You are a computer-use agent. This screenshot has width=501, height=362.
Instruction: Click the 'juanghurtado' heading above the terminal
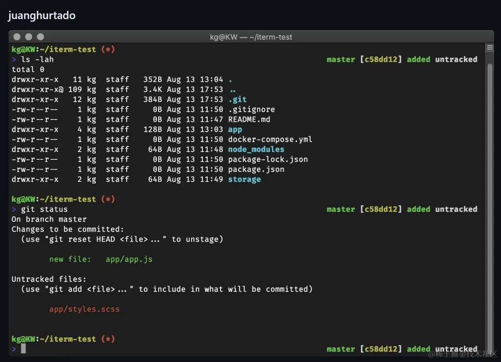coord(42,15)
